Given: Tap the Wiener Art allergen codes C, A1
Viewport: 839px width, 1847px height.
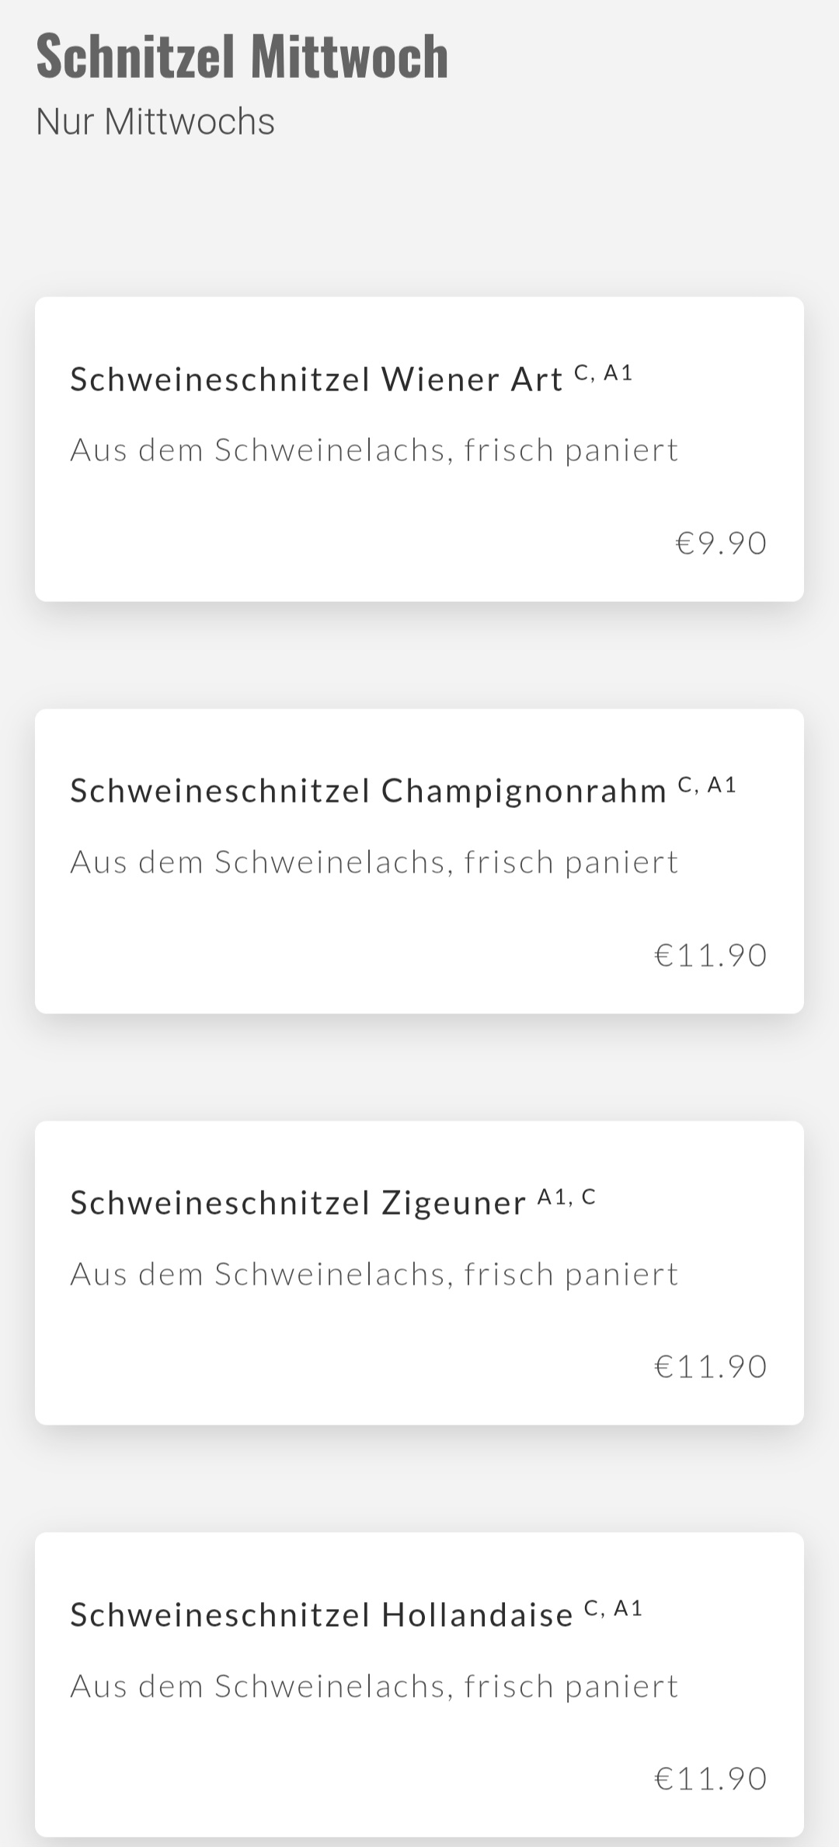Looking at the screenshot, I should pos(604,374).
